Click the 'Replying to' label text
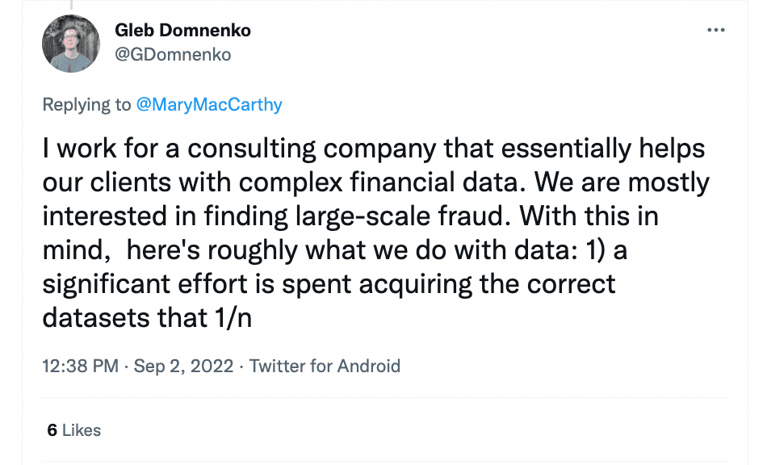Viewport: 767px width, 465px height. click(85, 104)
